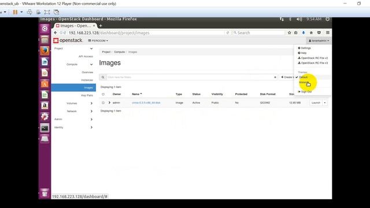370x208 pixels.
Task: Click VMware full screen toolbar icon
Action: pyautogui.click(x=47, y=12)
